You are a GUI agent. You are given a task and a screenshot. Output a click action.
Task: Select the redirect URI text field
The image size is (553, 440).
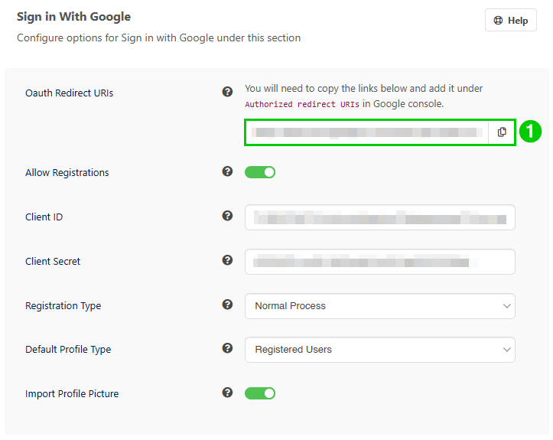coord(367,132)
